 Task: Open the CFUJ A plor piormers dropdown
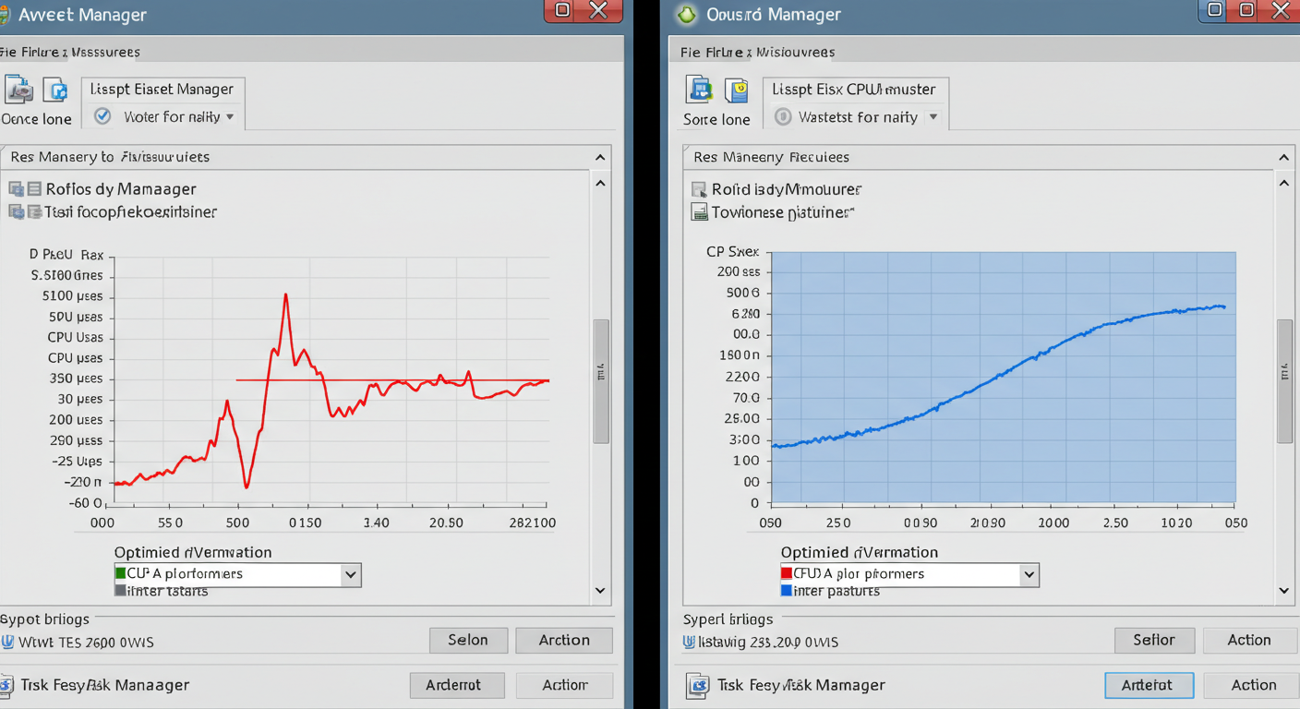click(x=1029, y=573)
